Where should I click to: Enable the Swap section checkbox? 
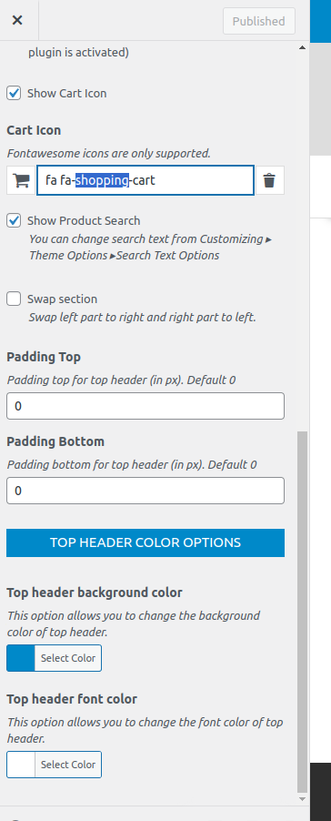pos(14,299)
